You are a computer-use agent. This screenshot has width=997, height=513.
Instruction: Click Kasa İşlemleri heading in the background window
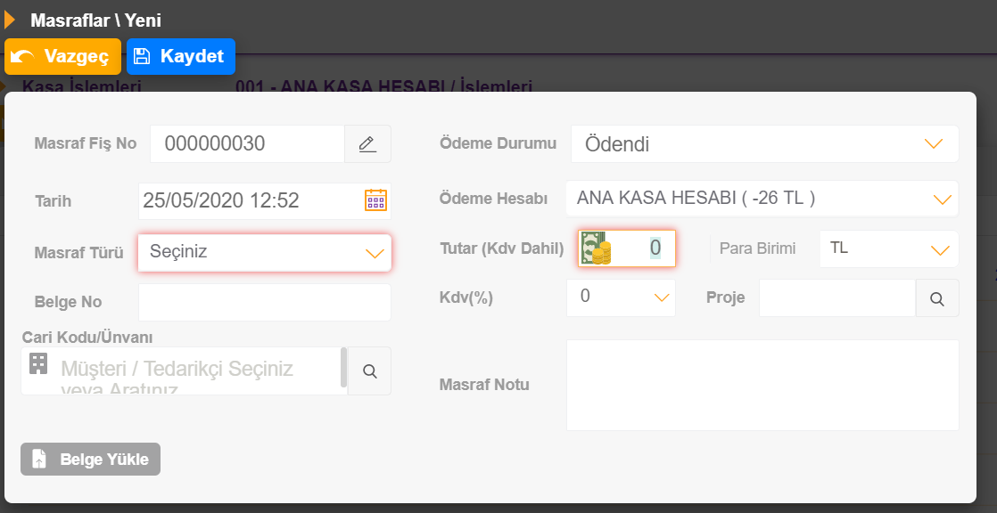tap(81, 85)
